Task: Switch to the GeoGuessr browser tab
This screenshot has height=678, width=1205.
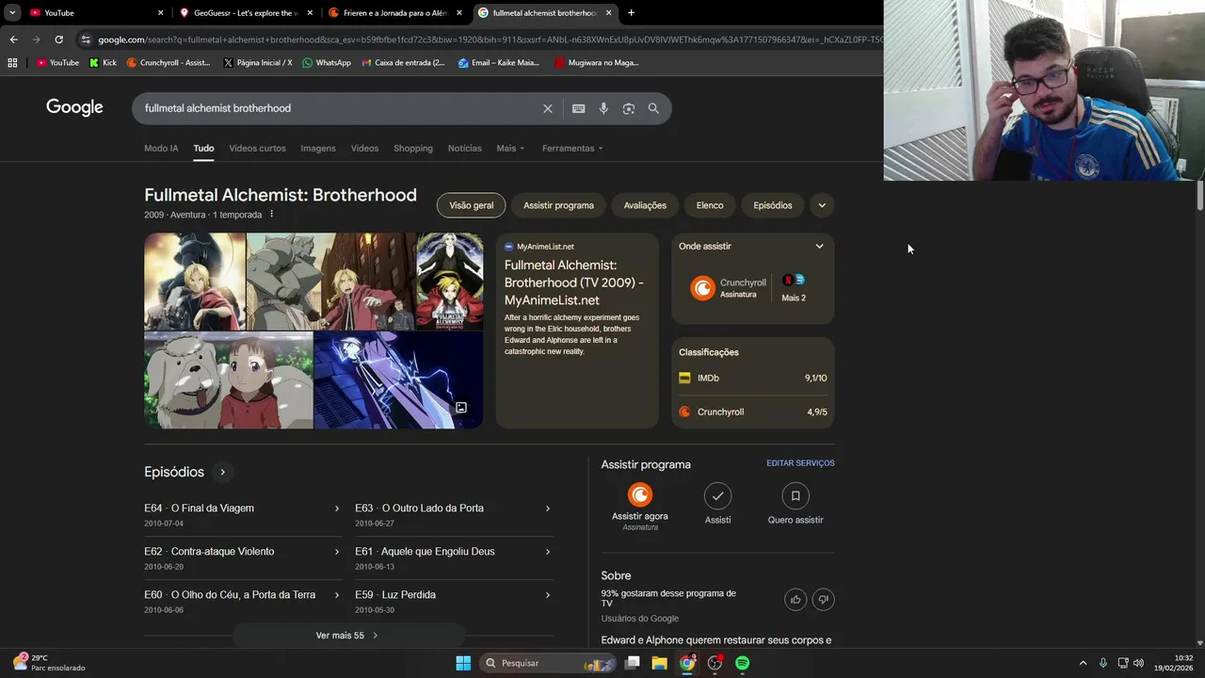Action: click(246, 12)
